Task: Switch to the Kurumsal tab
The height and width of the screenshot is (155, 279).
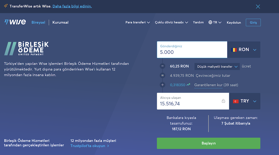Action: pyautogui.click(x=60, y=22)
